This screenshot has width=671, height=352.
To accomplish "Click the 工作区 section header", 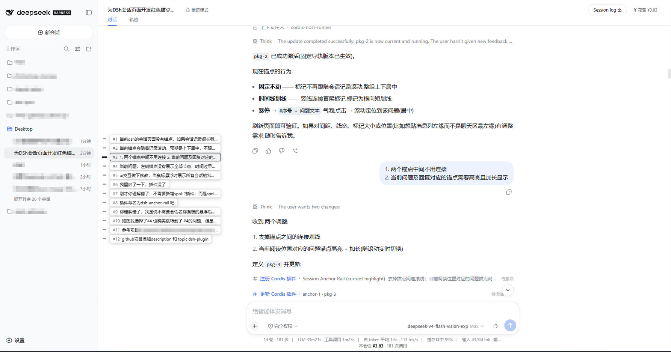I will (x=13, y=49).
